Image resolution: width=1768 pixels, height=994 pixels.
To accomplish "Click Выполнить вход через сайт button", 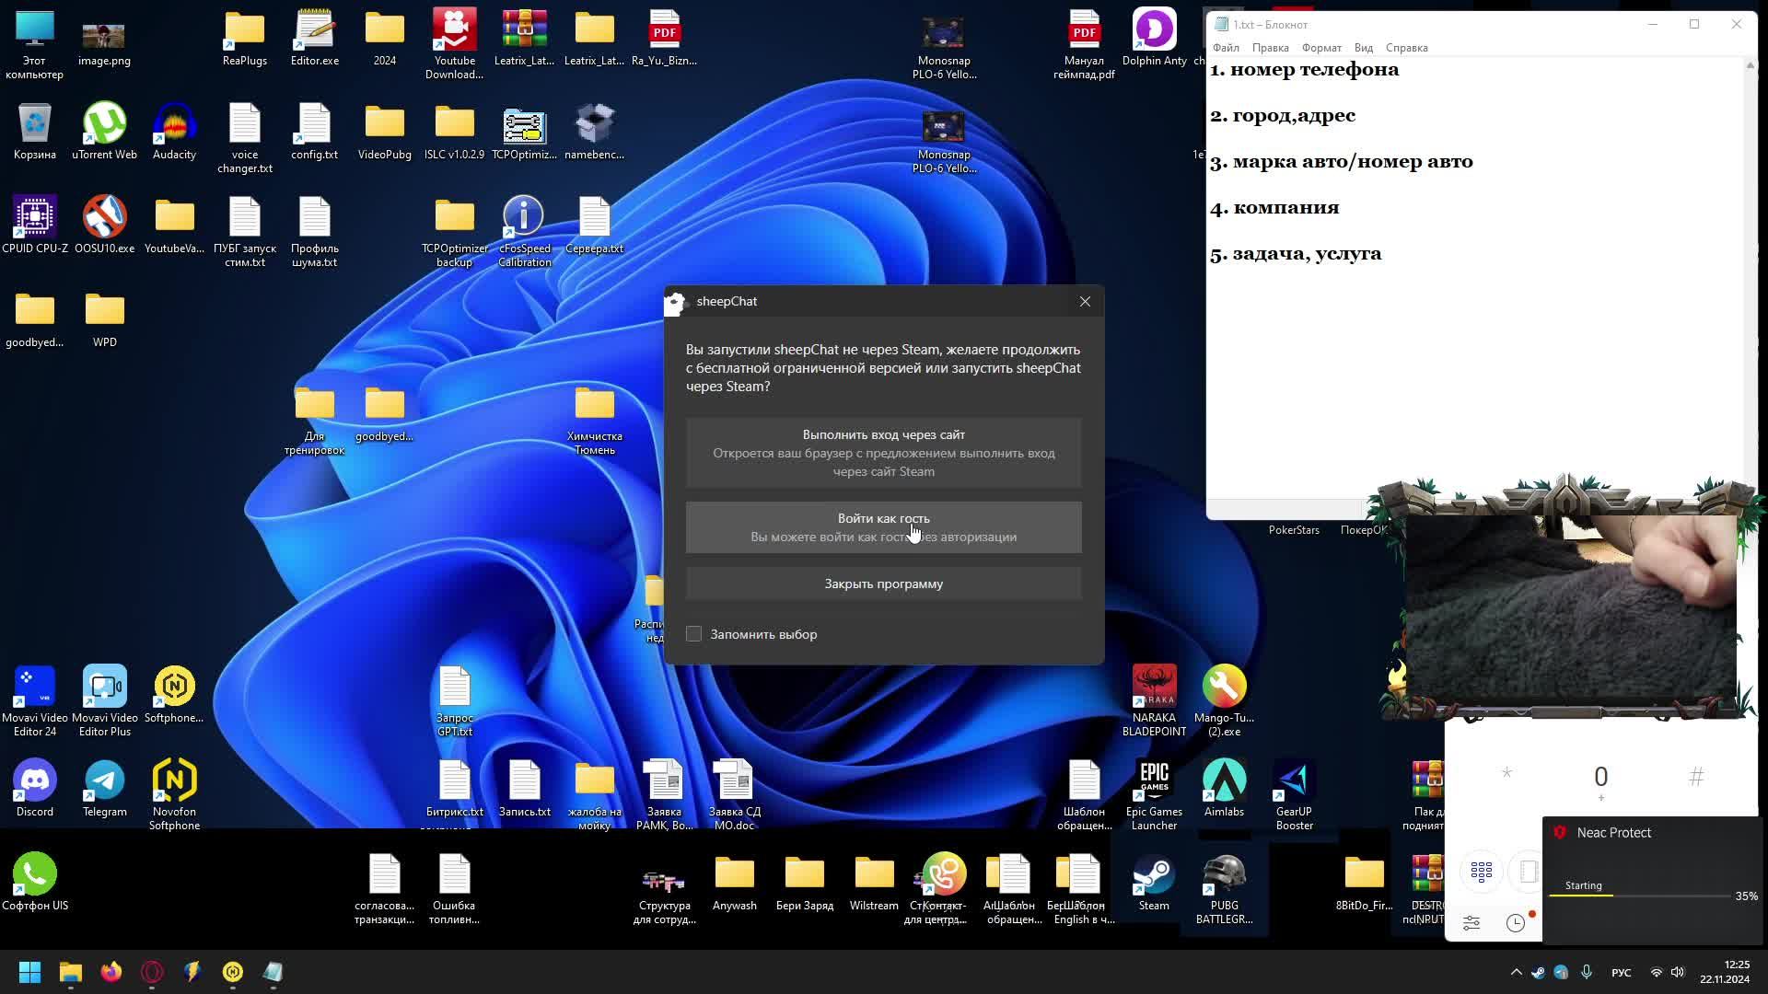I will 883,452.
